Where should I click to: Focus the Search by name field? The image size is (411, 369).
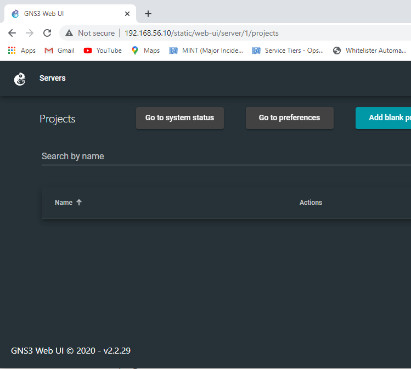226,156
